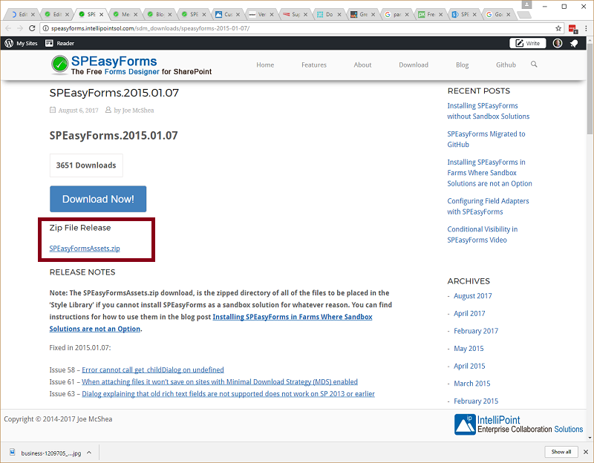This screenshot has width=594, height=463.
Task: Open recent post Configuring Field Adapters
Action: [488, 206]
